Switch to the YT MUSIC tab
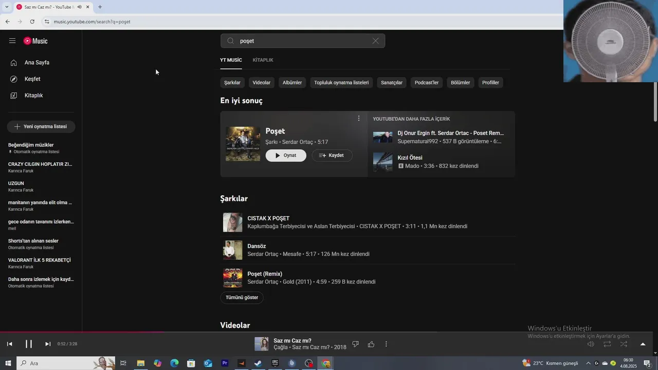658x370 pixels. 231,60
